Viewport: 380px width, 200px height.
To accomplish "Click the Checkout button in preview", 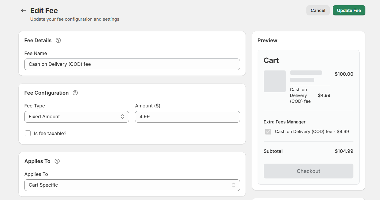I will point(308,171).
